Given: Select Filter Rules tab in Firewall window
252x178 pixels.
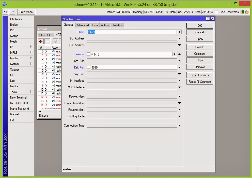Looking at the screenshot, I should pos(46,35).
